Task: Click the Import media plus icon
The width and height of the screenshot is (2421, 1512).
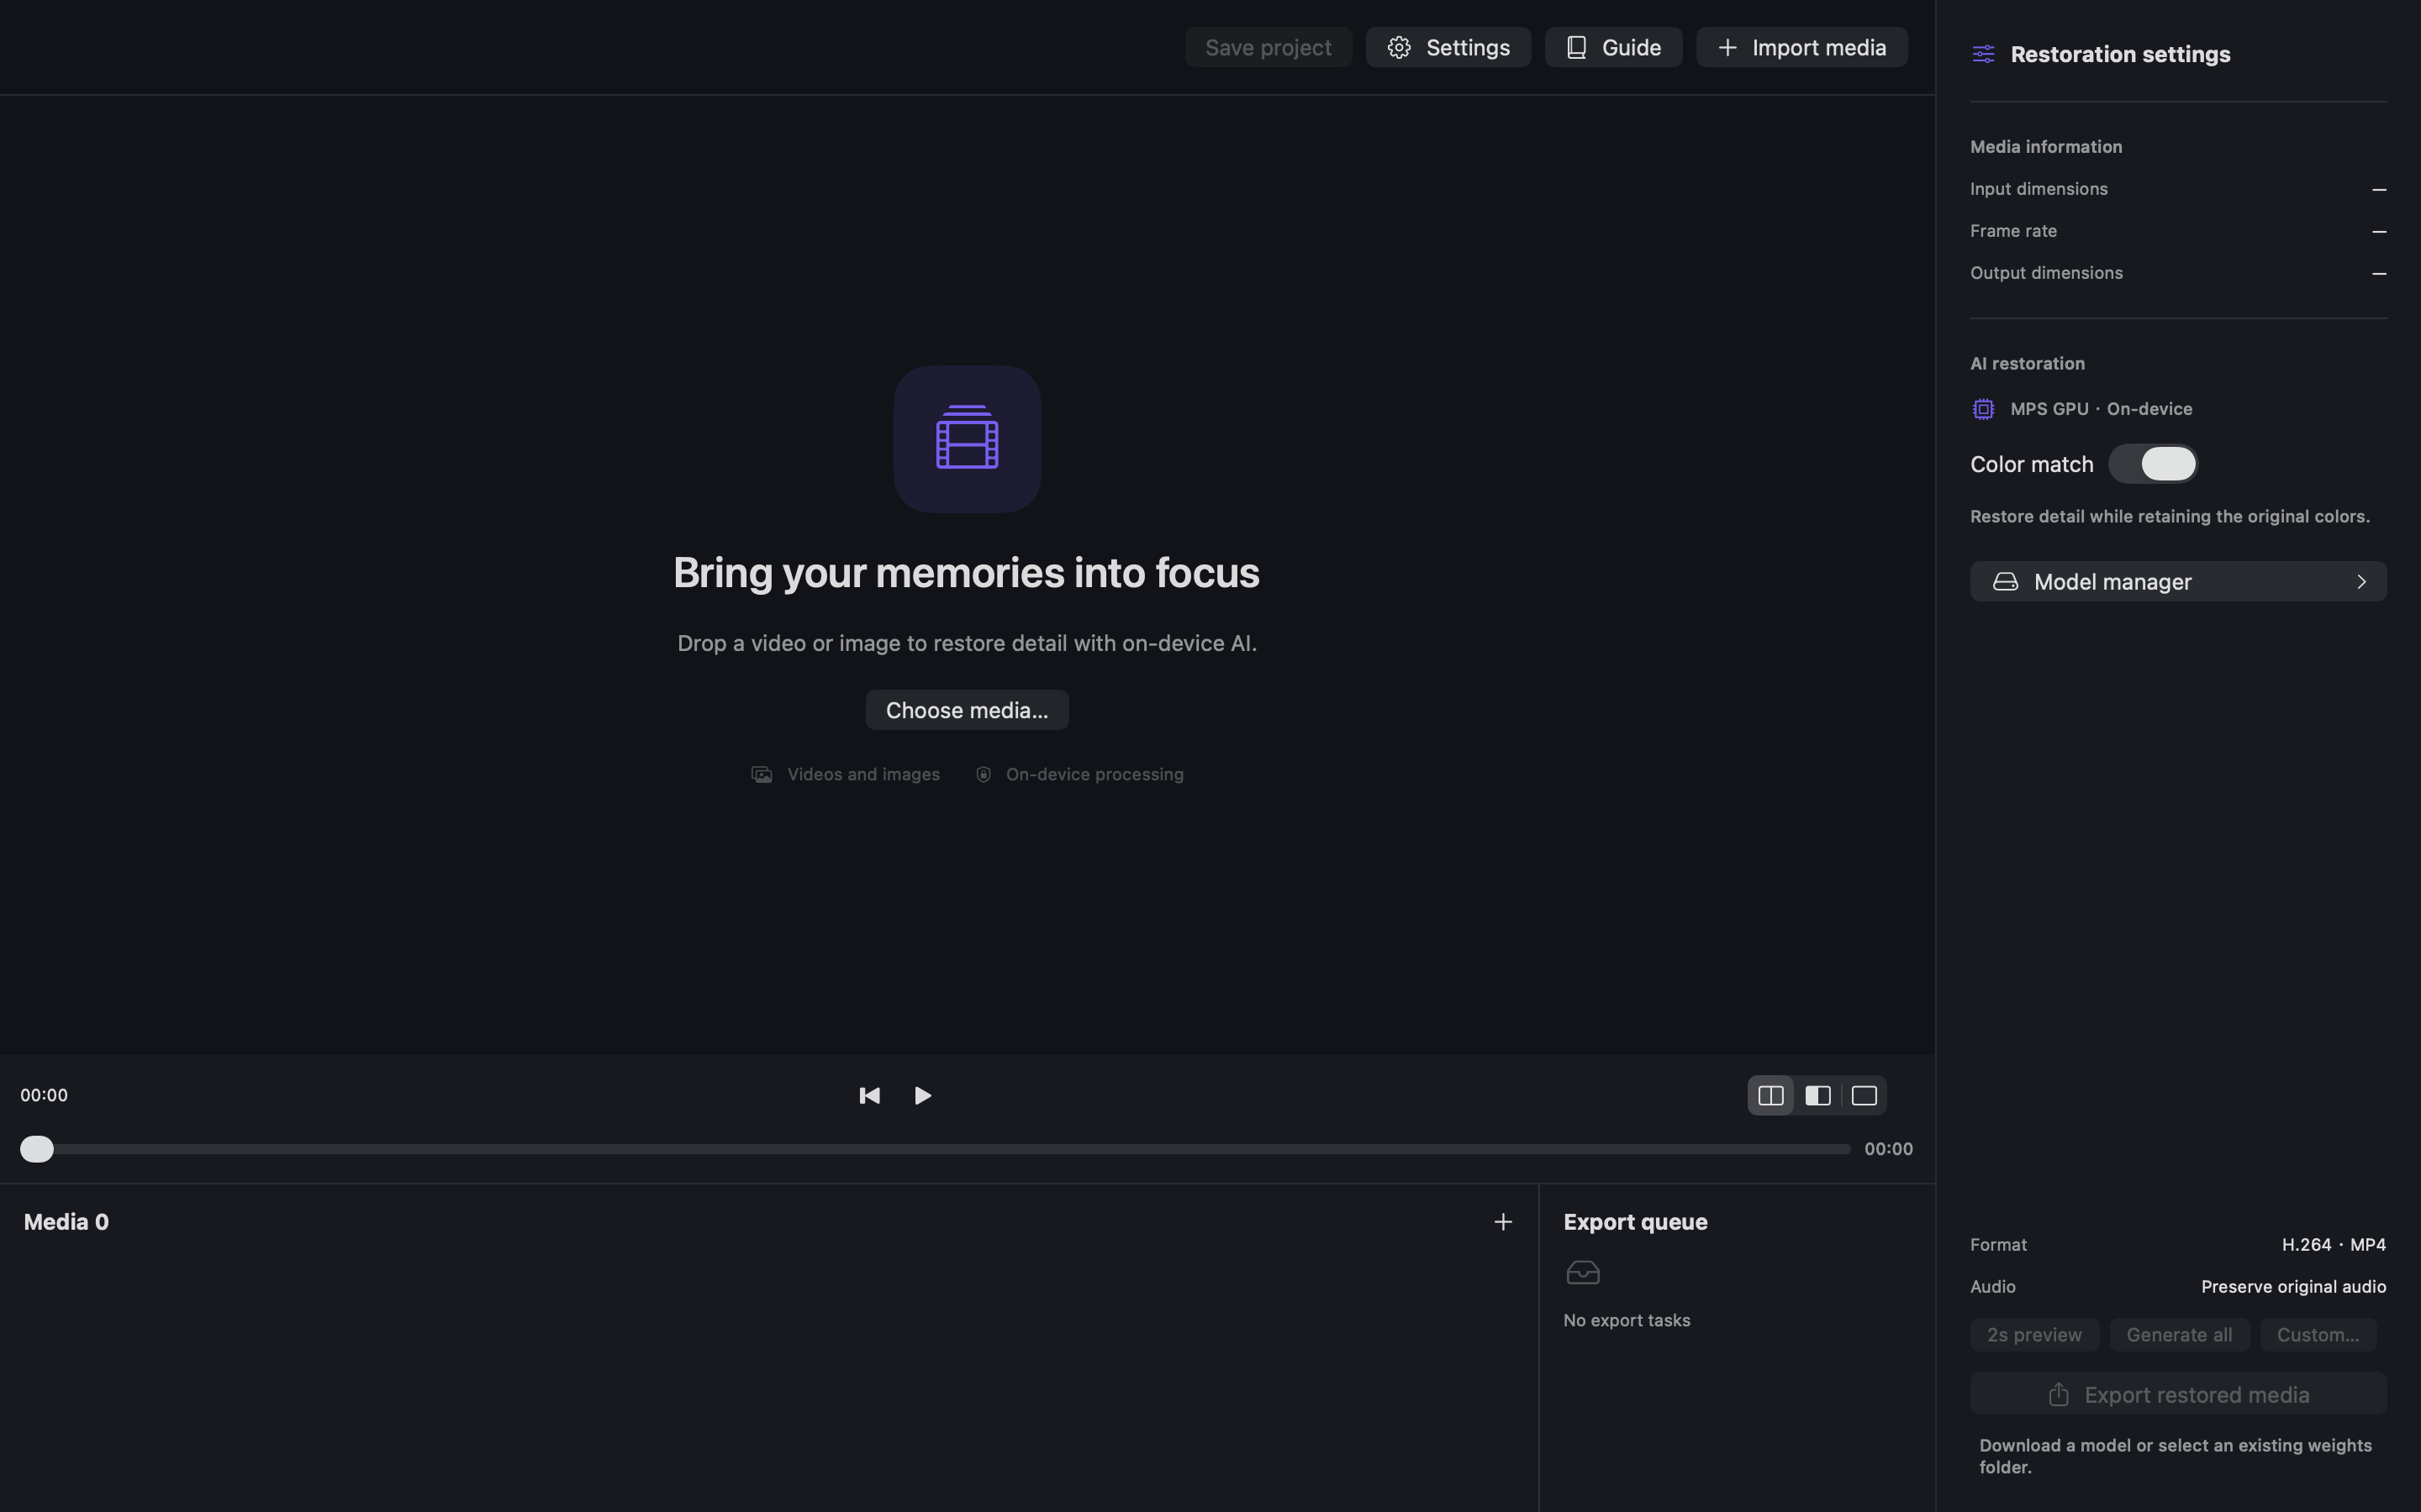Action: tap(1727, 47)
